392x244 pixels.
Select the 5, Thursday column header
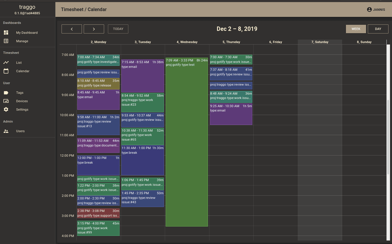231,42
